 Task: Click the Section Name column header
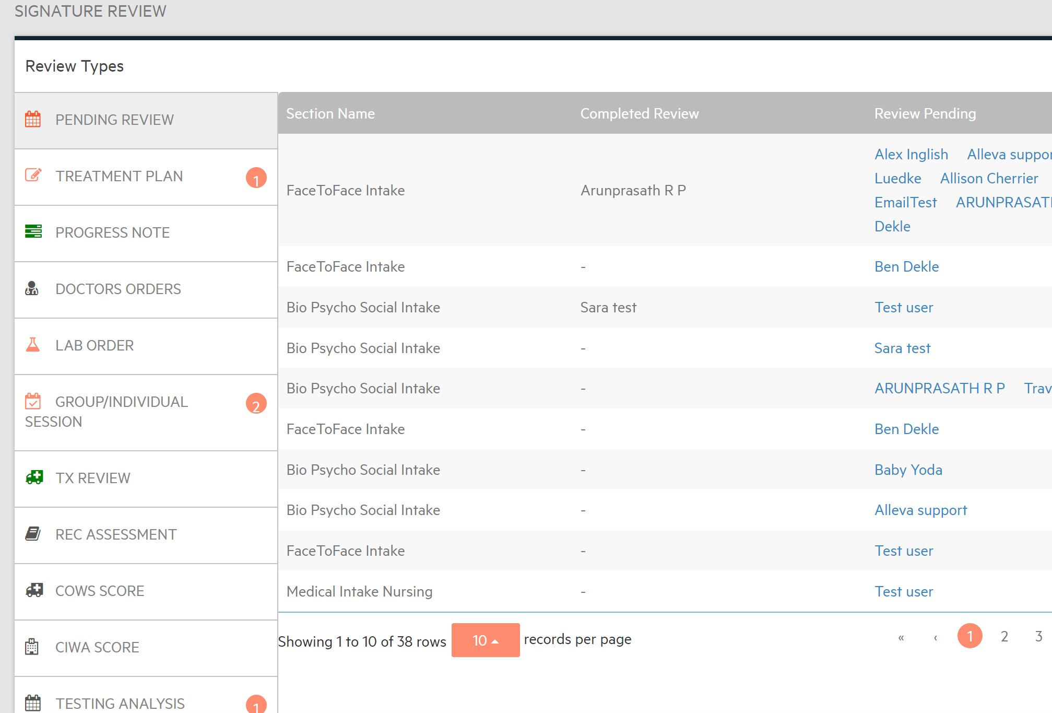point(330,113)
